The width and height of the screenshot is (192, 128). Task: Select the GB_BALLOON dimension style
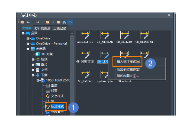coord(124,37)
